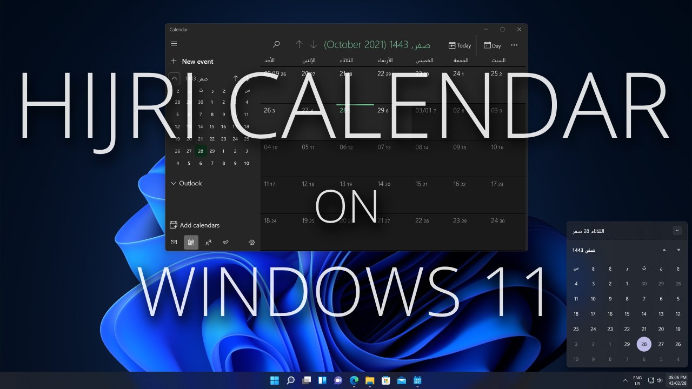Open Windows Start menu
This screenshot has height=389, width=692.
[x=275, y=380]
